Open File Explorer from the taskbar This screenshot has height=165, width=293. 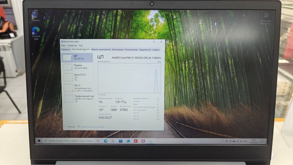[x=113, y=141]
